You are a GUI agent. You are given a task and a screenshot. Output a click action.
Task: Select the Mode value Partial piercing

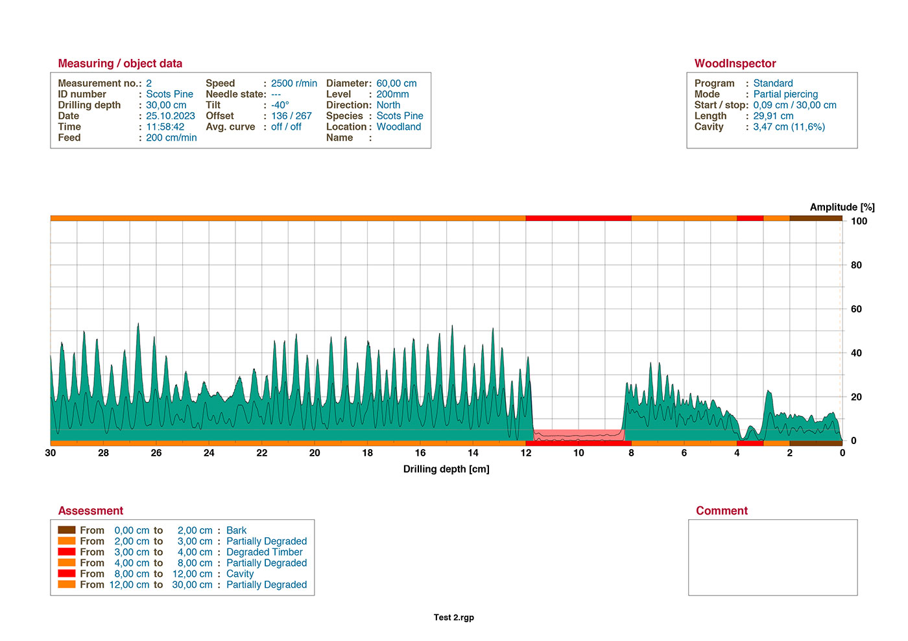(x=785, y=95)
